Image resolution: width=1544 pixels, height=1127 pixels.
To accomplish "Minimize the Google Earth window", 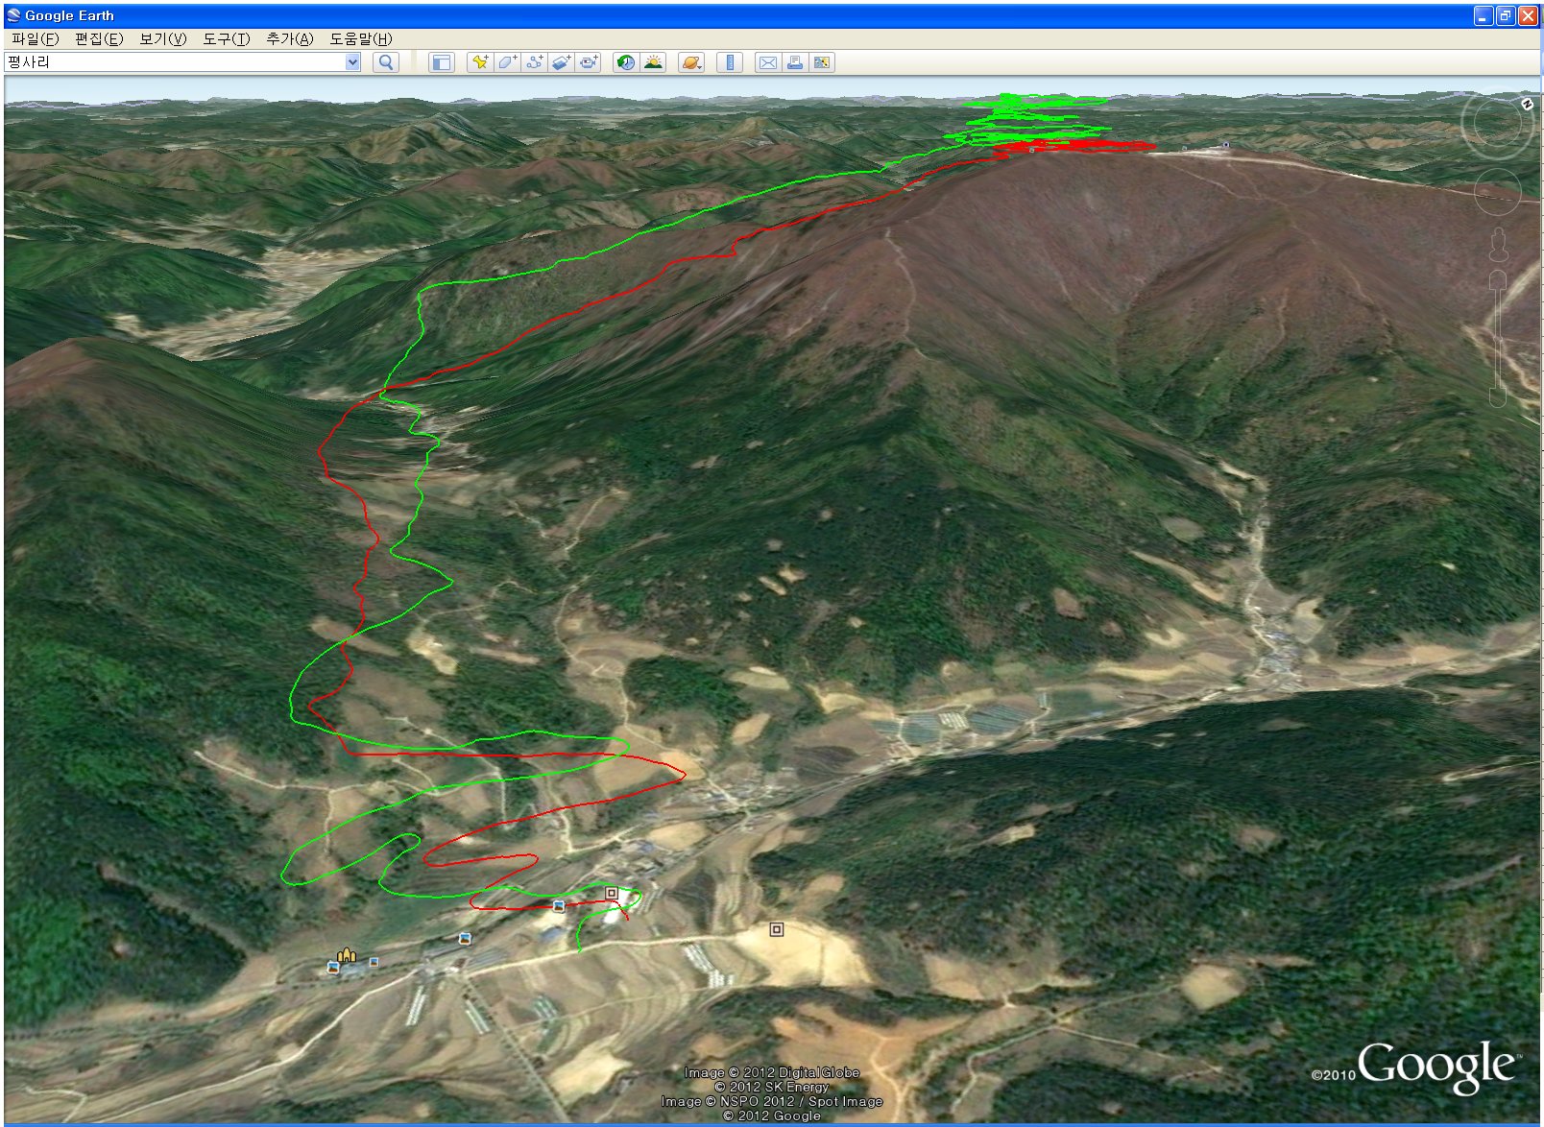I will (x=1484, y=15).
